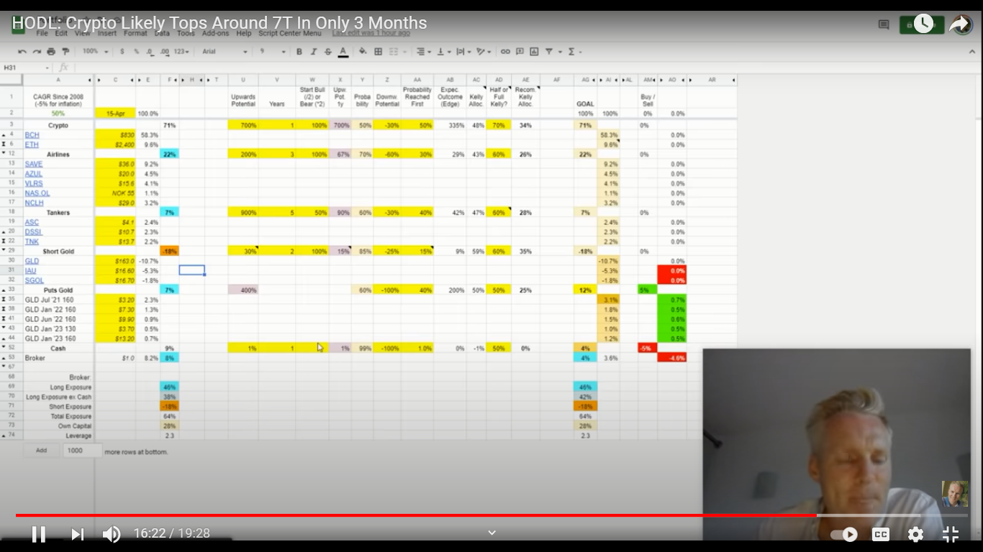The image size is (983, 552).
Task: Select the Paint format tool
Action: coord(65,52)
